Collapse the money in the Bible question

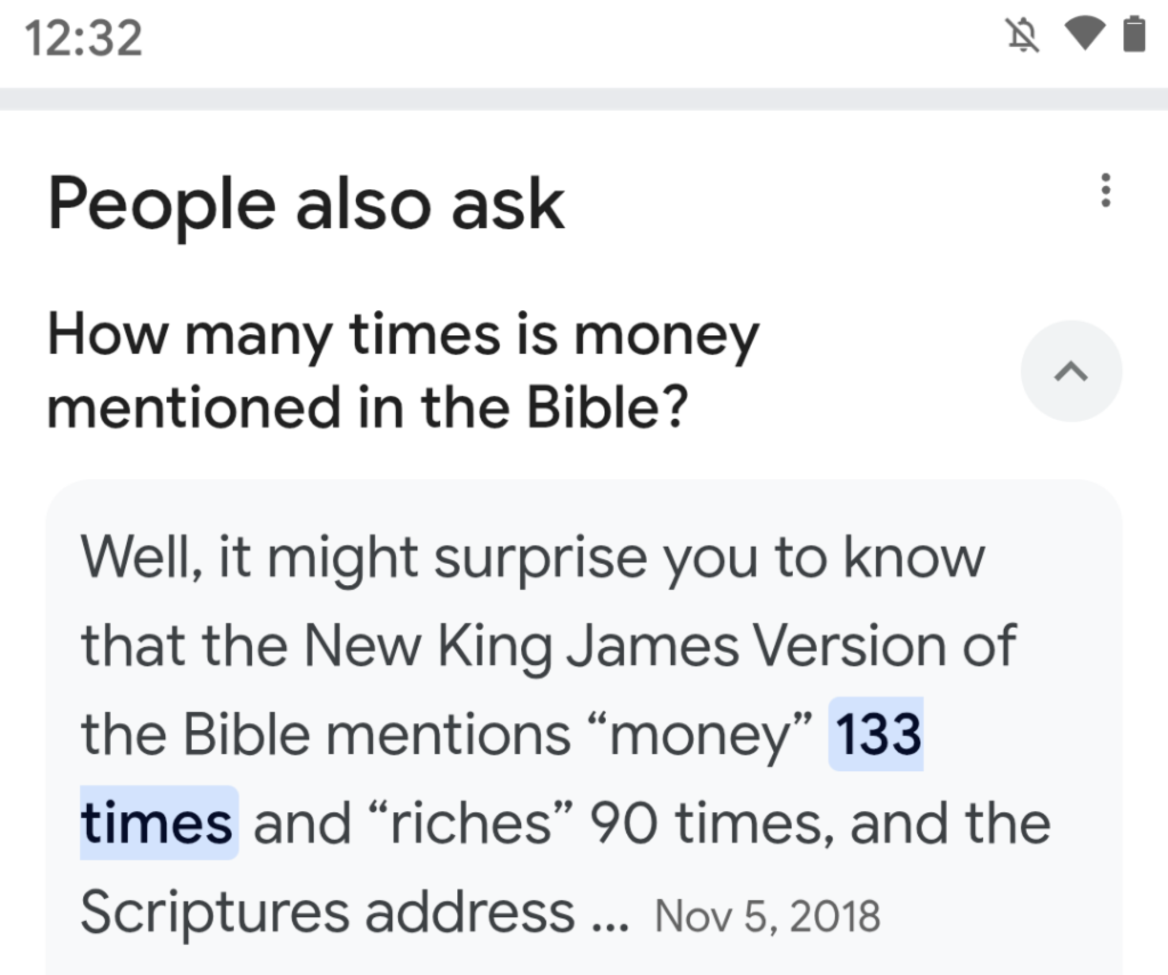(1071, 371)
